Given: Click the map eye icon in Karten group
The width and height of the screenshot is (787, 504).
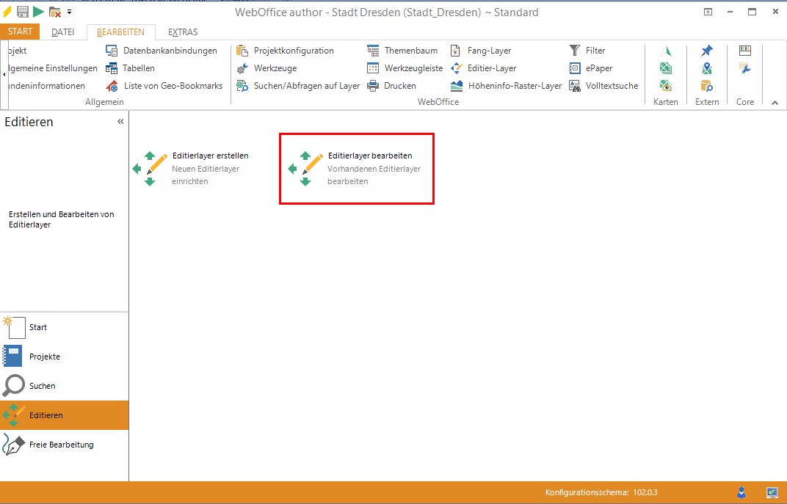Looking at the screenshot, I should click(666, 86).
